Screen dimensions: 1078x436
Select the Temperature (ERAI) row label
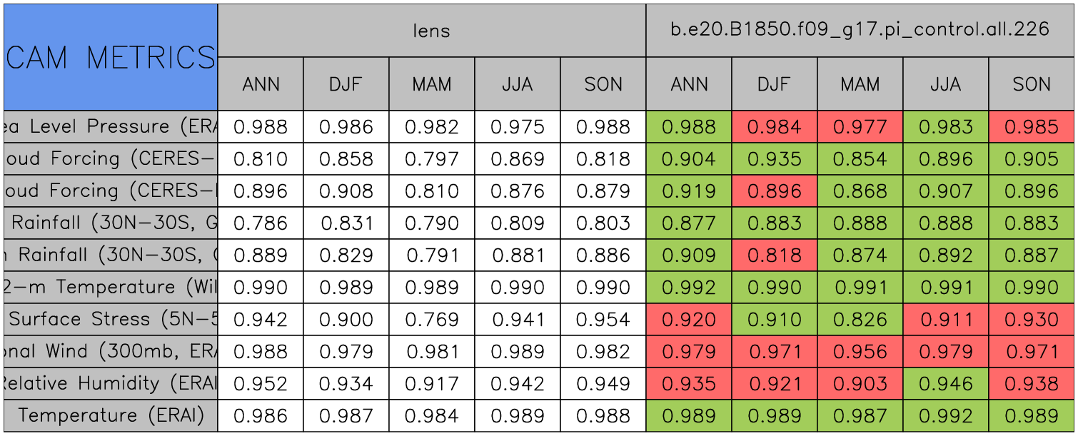111,416
